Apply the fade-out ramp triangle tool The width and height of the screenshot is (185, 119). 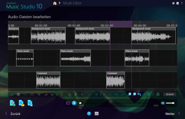pyautogui.click(x=52, y=94)
